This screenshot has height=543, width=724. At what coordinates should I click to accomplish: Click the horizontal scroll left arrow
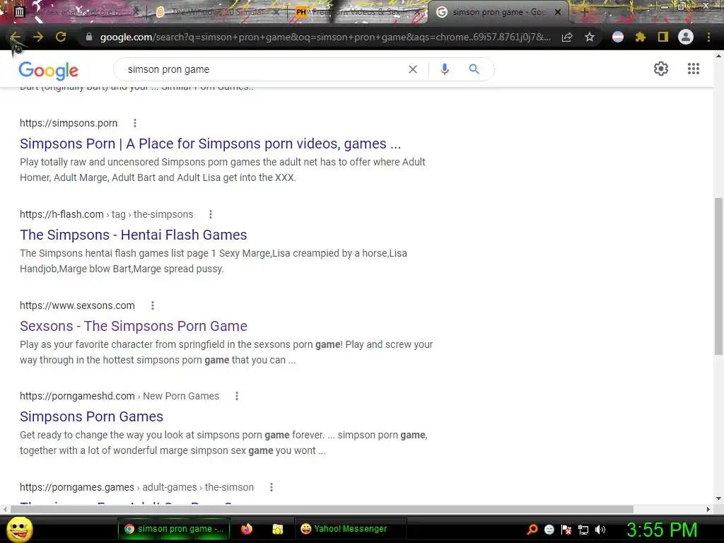(x=5, y=509)
